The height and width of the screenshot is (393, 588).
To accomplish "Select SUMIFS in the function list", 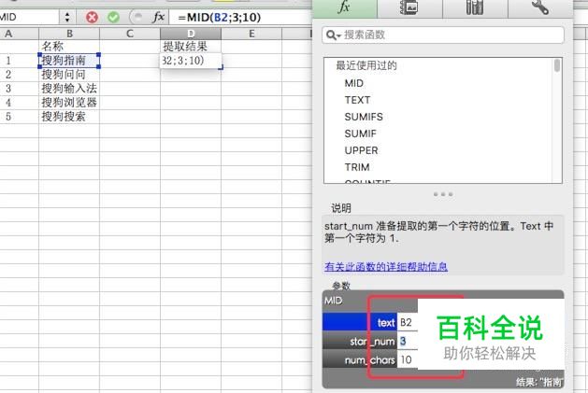I will click(x=364, y=117).
